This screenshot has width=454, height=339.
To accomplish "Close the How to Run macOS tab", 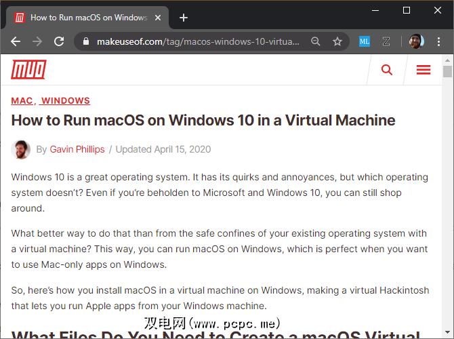I will click(x=158, y=18).
